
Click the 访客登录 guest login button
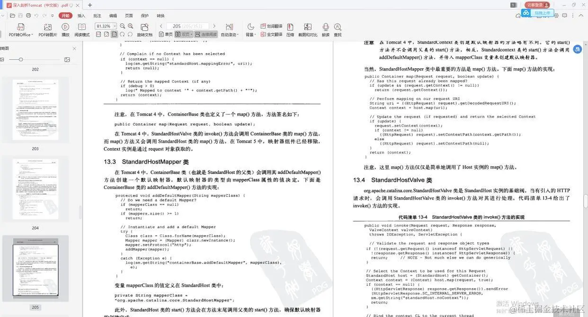pyautogui.click(x=537, y=5)
